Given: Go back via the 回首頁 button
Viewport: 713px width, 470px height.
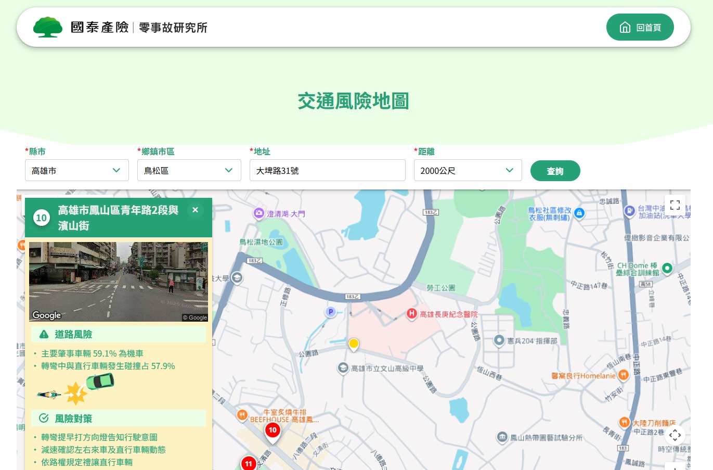Looking at the screenshot, I should 640,28.
